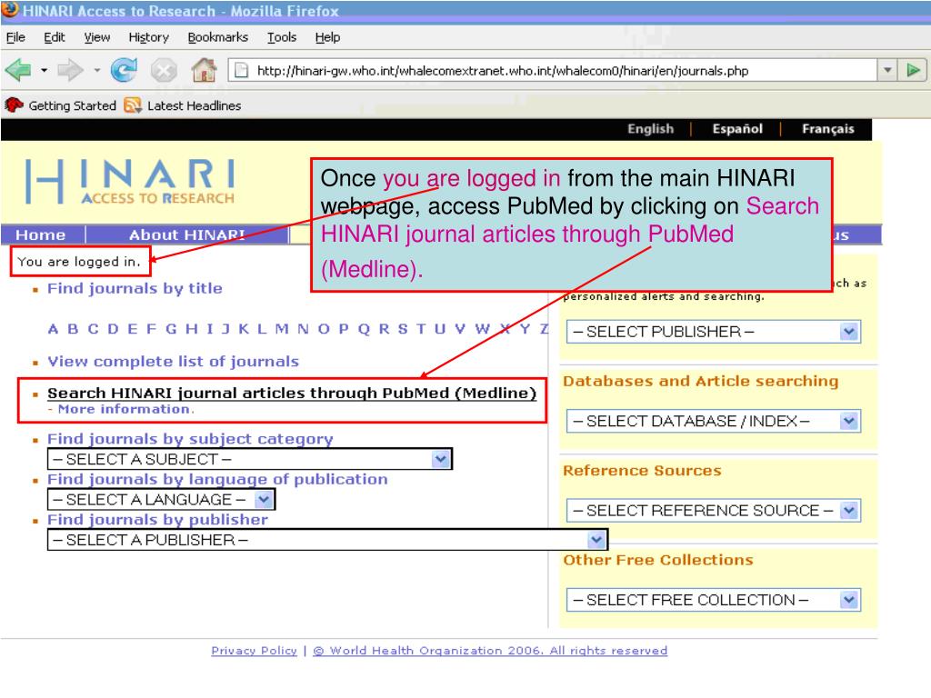Switch the language to Français
Viewport: 931px width, 698px height.
[x=827, y=129]
